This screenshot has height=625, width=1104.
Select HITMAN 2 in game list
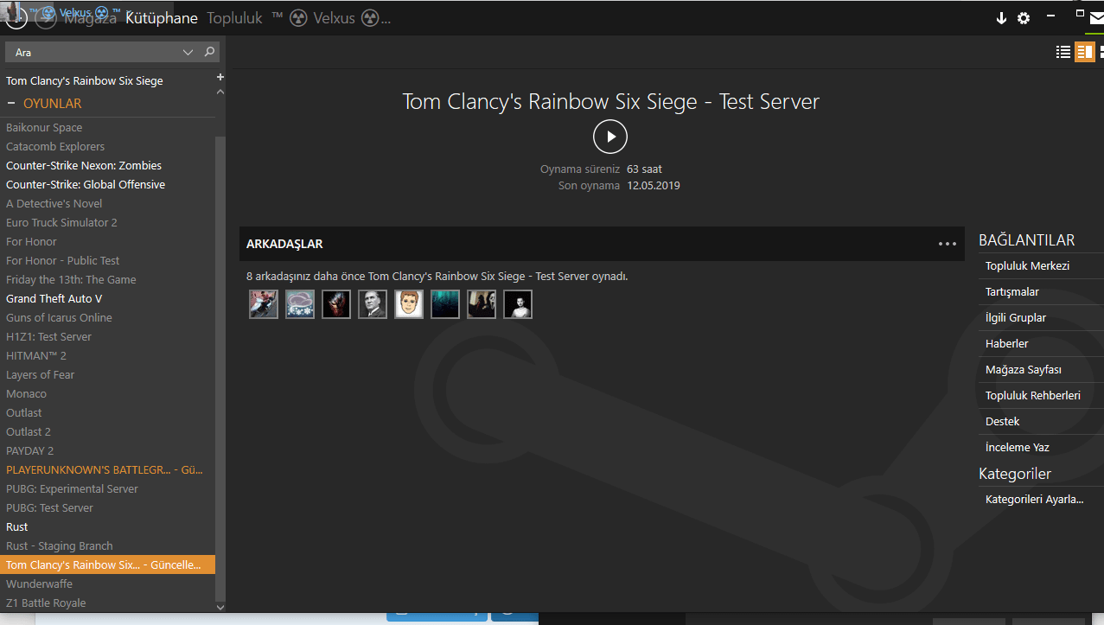[107, 355]
